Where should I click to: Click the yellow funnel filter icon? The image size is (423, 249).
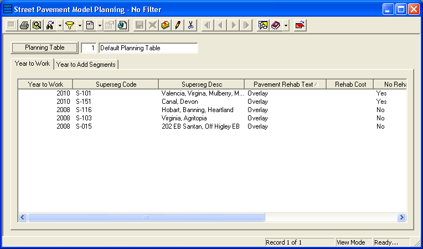point(70,25)
